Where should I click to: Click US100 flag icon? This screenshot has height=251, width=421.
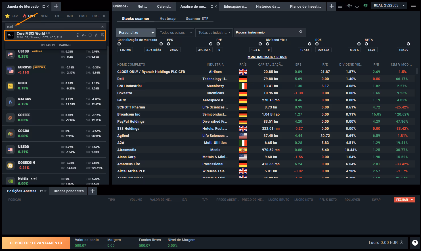11,54
